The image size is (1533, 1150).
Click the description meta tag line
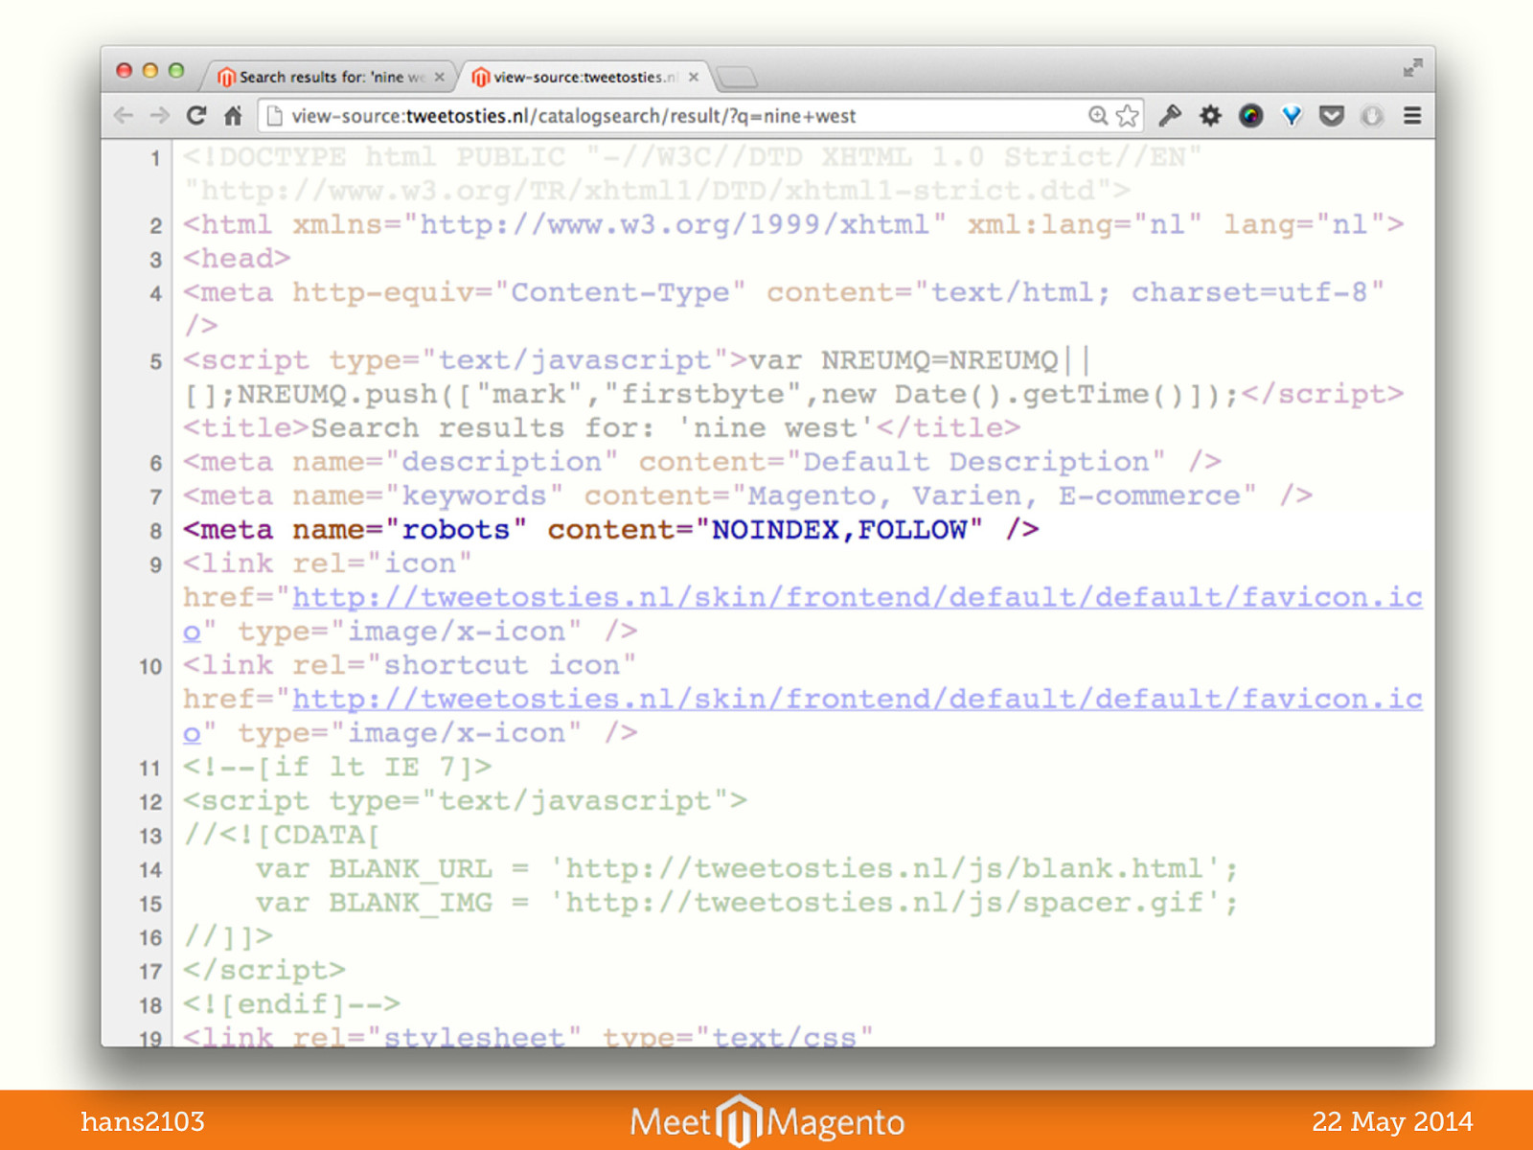click(702, 462)
